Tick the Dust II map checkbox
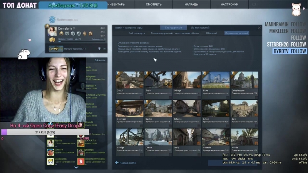 click(141, 97)
